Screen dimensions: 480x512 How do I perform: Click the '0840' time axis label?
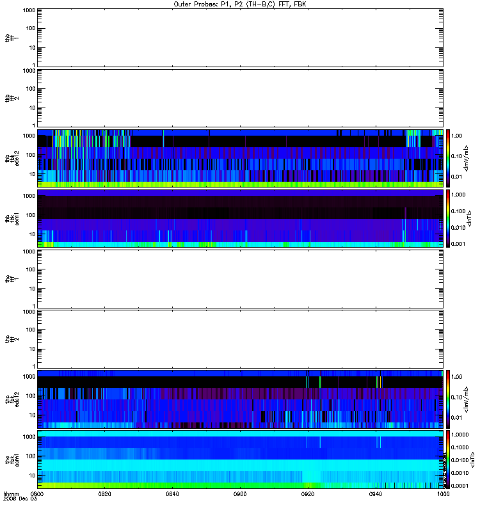coord(172,493)
